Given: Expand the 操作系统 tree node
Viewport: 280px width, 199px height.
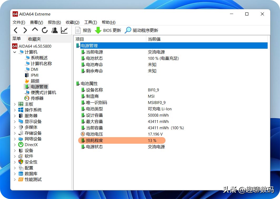Looking at the screenshot, I should (x=15, y=110).
